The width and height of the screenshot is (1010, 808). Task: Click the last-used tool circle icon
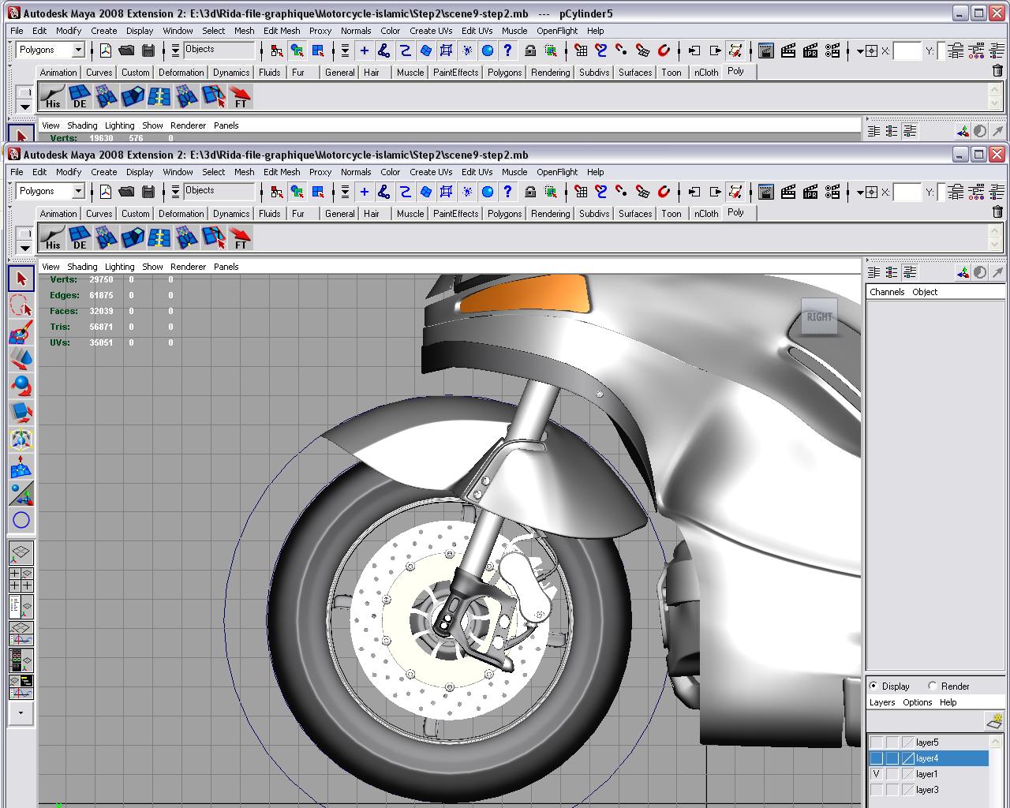pyautogui.click(x=21, y=520)
